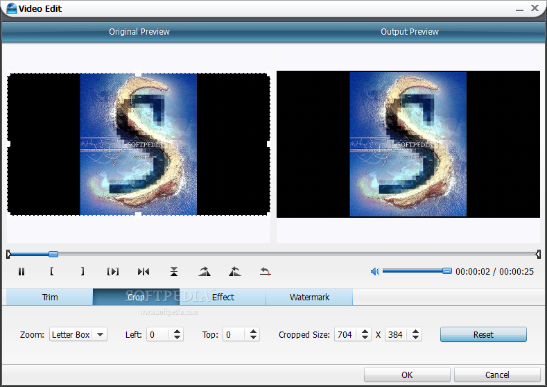This screenshot has height=387, width=547.
Task: Click the Output Preview video image
Action: click(x=408, y=144)
